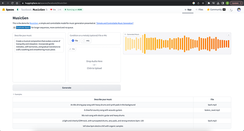Select the file radio button
The height and width of the screenshot is (131, 244).
click(75, 41)
